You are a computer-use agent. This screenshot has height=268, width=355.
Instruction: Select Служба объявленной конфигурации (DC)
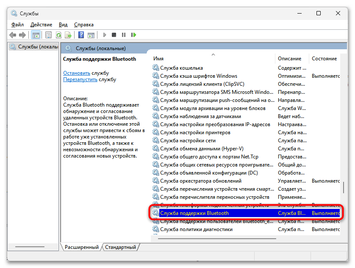[x=246, y=173]
